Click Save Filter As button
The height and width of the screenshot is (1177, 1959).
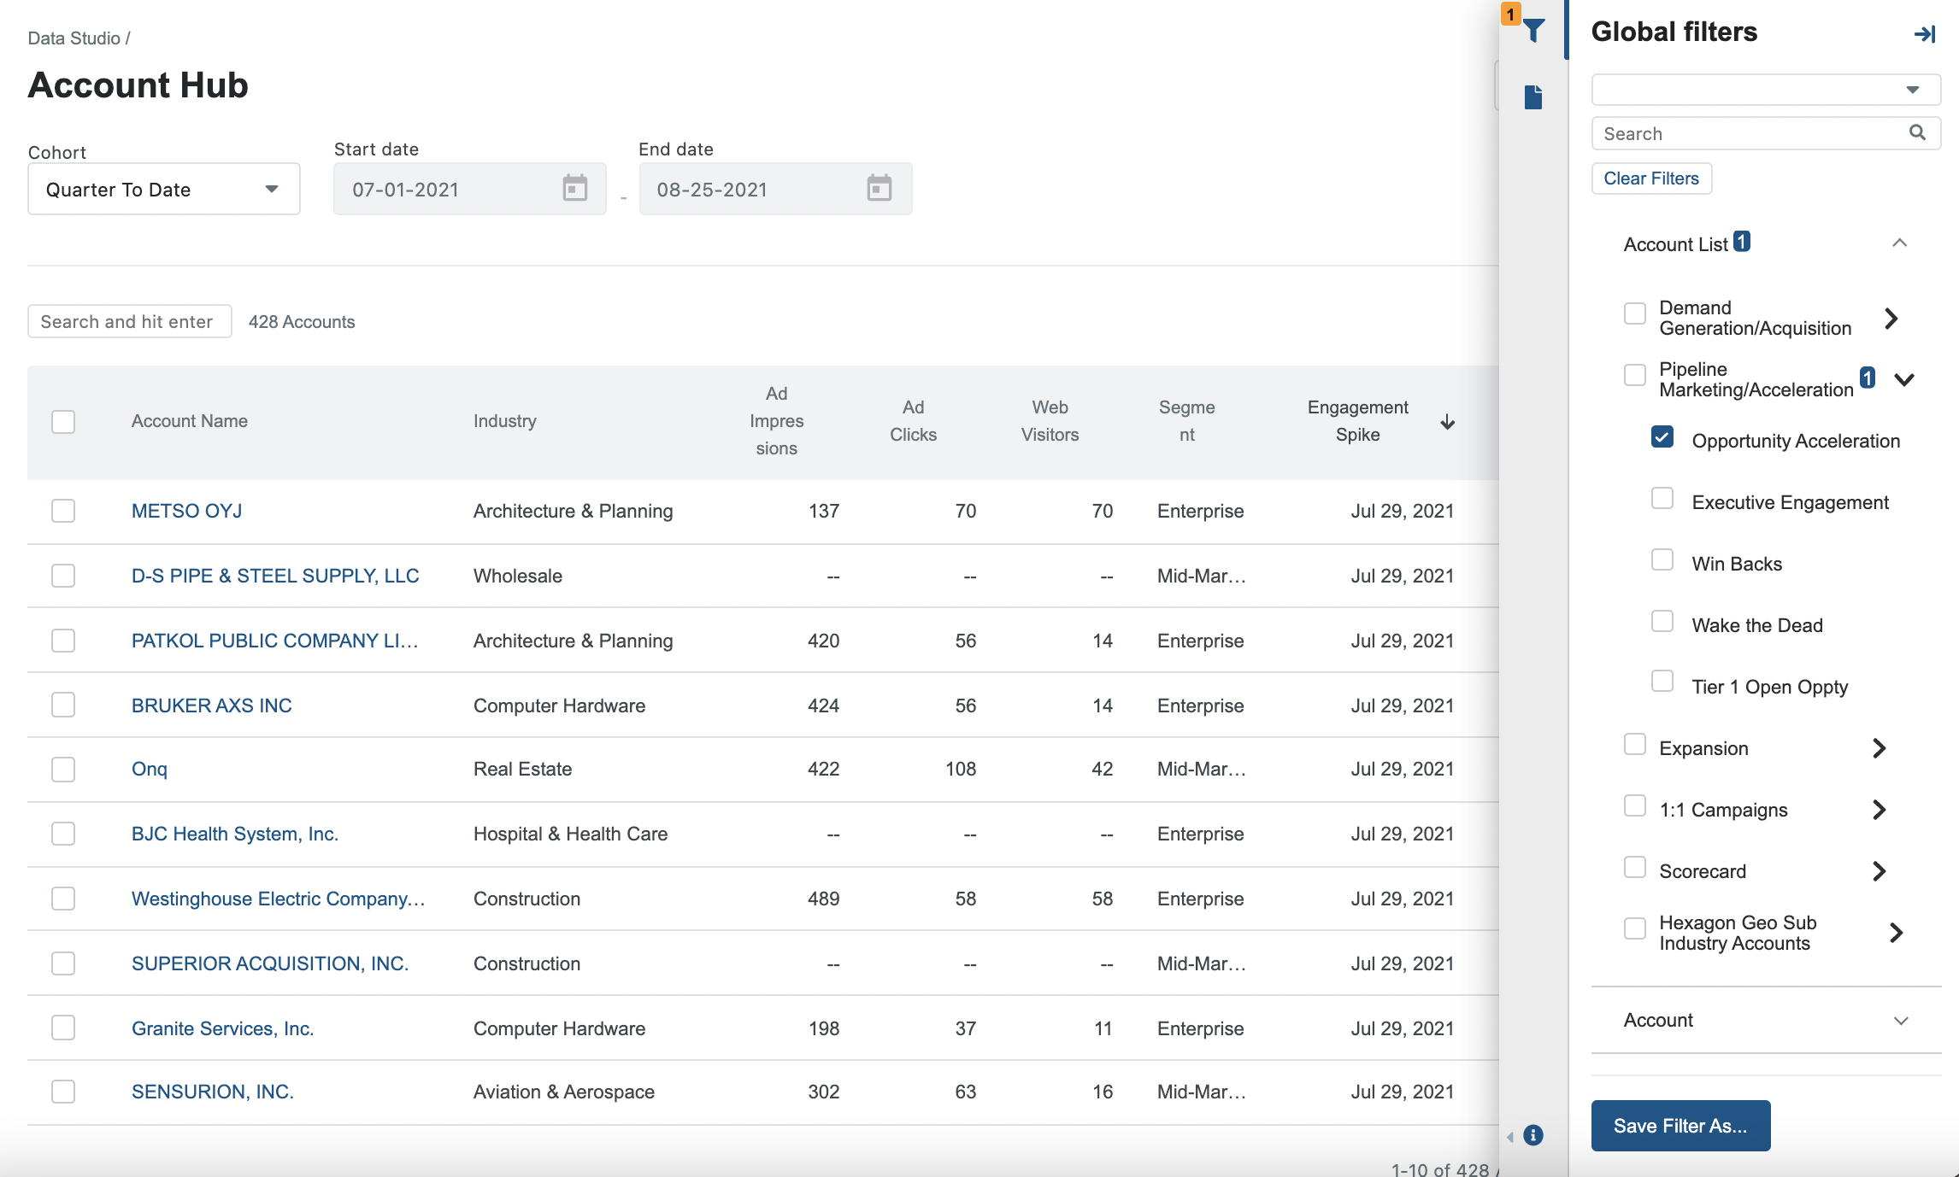point(1680,1126)
